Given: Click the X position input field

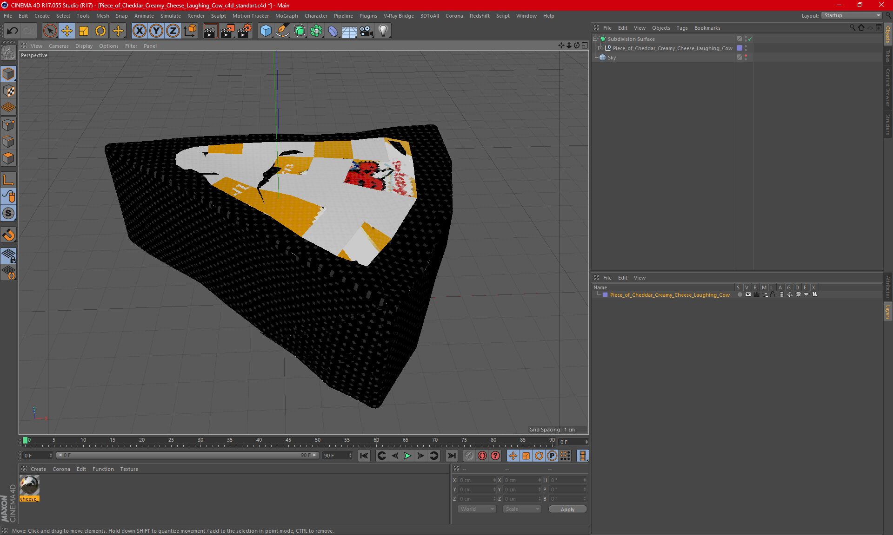Looking at the screenshot, I should [x=476, y=480].
